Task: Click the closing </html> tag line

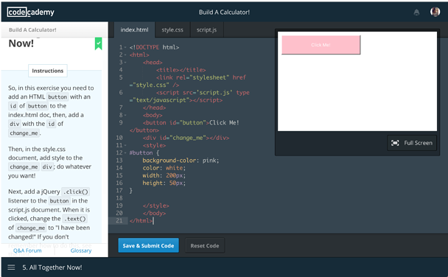Action: point(141,220)
